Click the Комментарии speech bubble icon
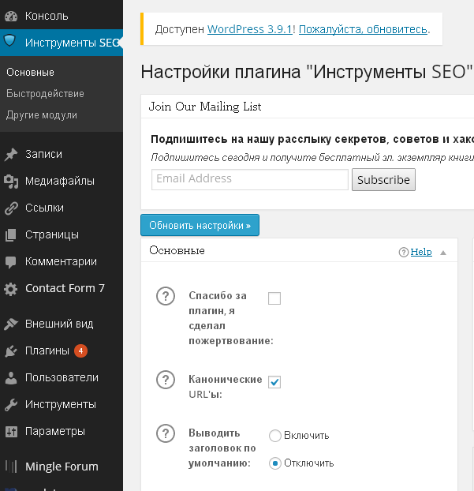 [x=11, y=261]
